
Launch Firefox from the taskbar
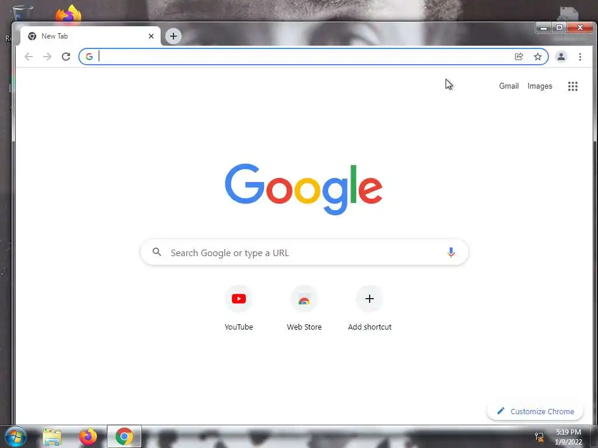(88, 436)
